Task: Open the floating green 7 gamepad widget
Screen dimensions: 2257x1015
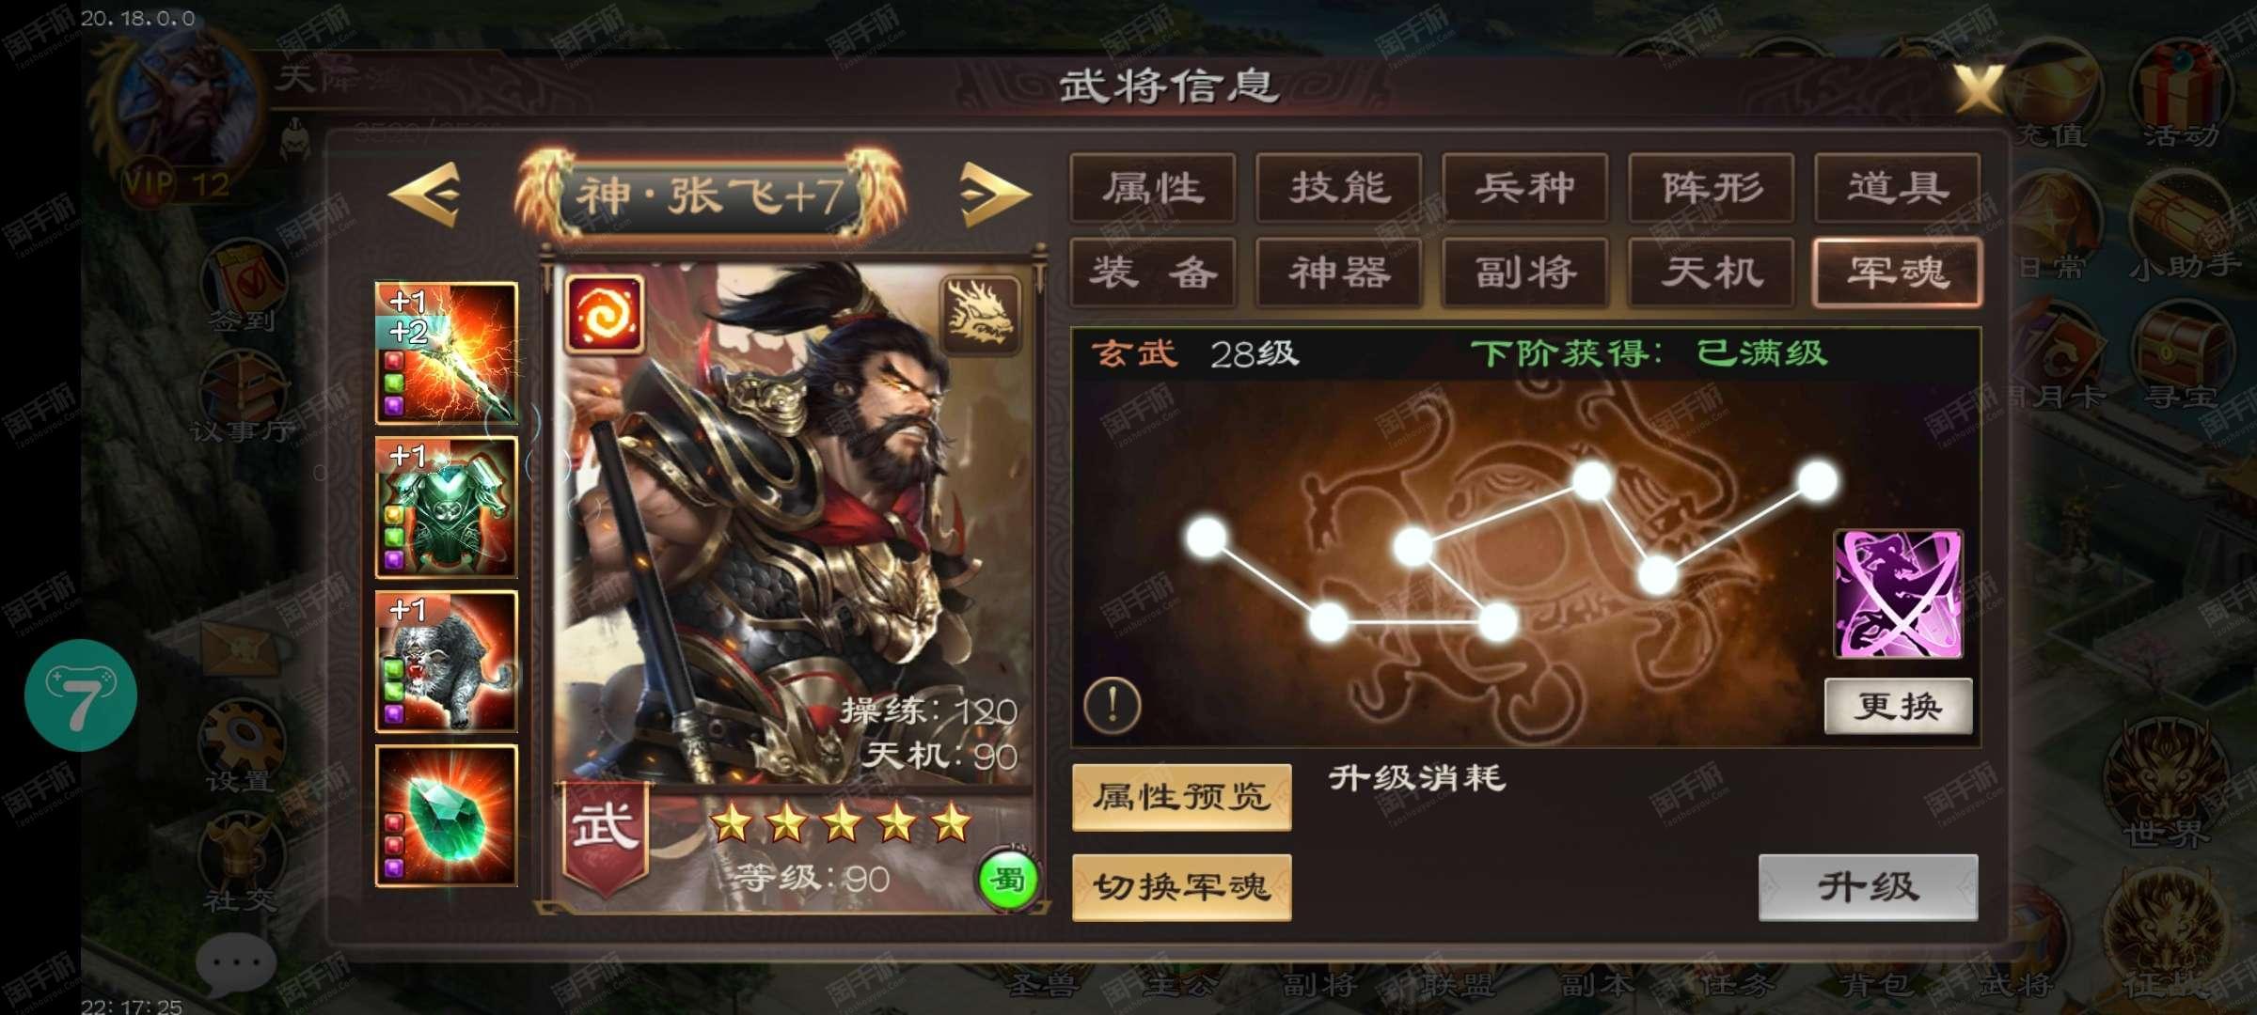Action: click(x=81, y=695)
